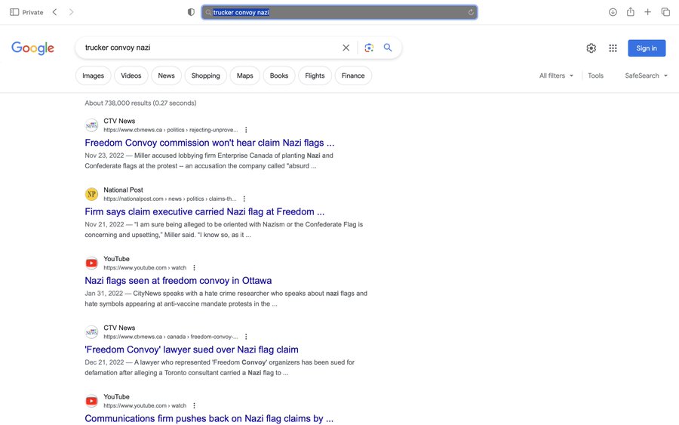
Task: Reload the page using the refresh icon
Action: pos(471,12)
